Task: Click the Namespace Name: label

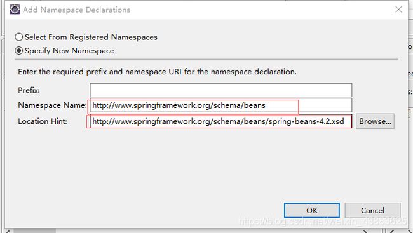Action: (x=52, y=105)
